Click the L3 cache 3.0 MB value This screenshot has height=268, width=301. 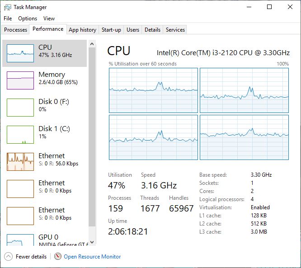pos(259,232)
